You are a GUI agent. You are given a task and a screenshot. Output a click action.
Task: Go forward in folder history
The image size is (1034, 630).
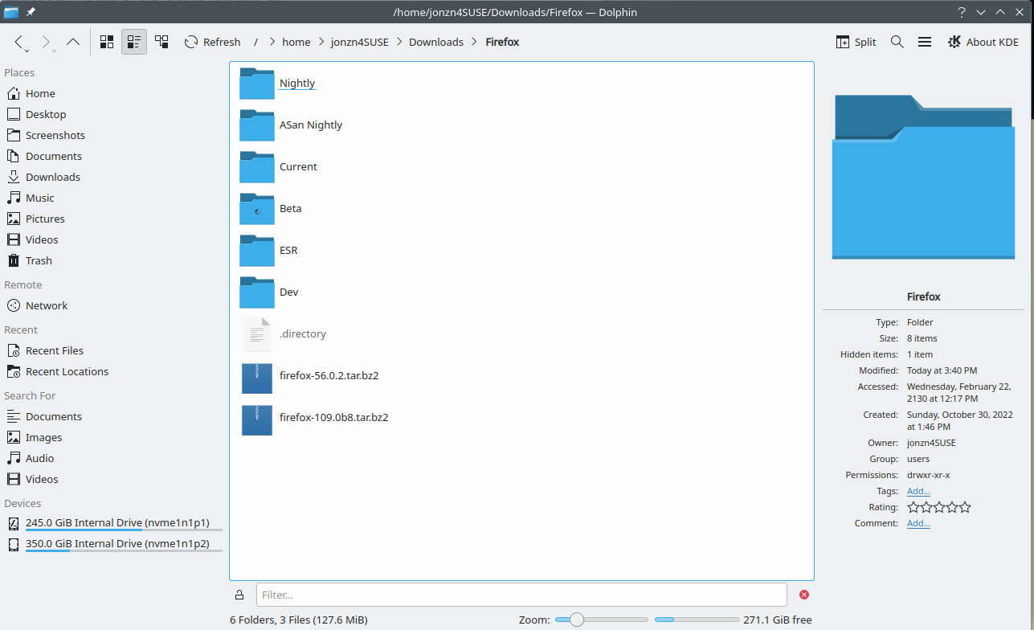point(46,42)
